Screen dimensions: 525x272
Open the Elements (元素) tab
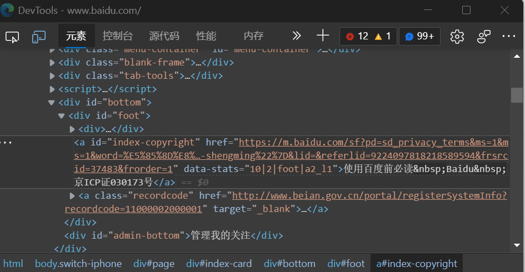76,36
